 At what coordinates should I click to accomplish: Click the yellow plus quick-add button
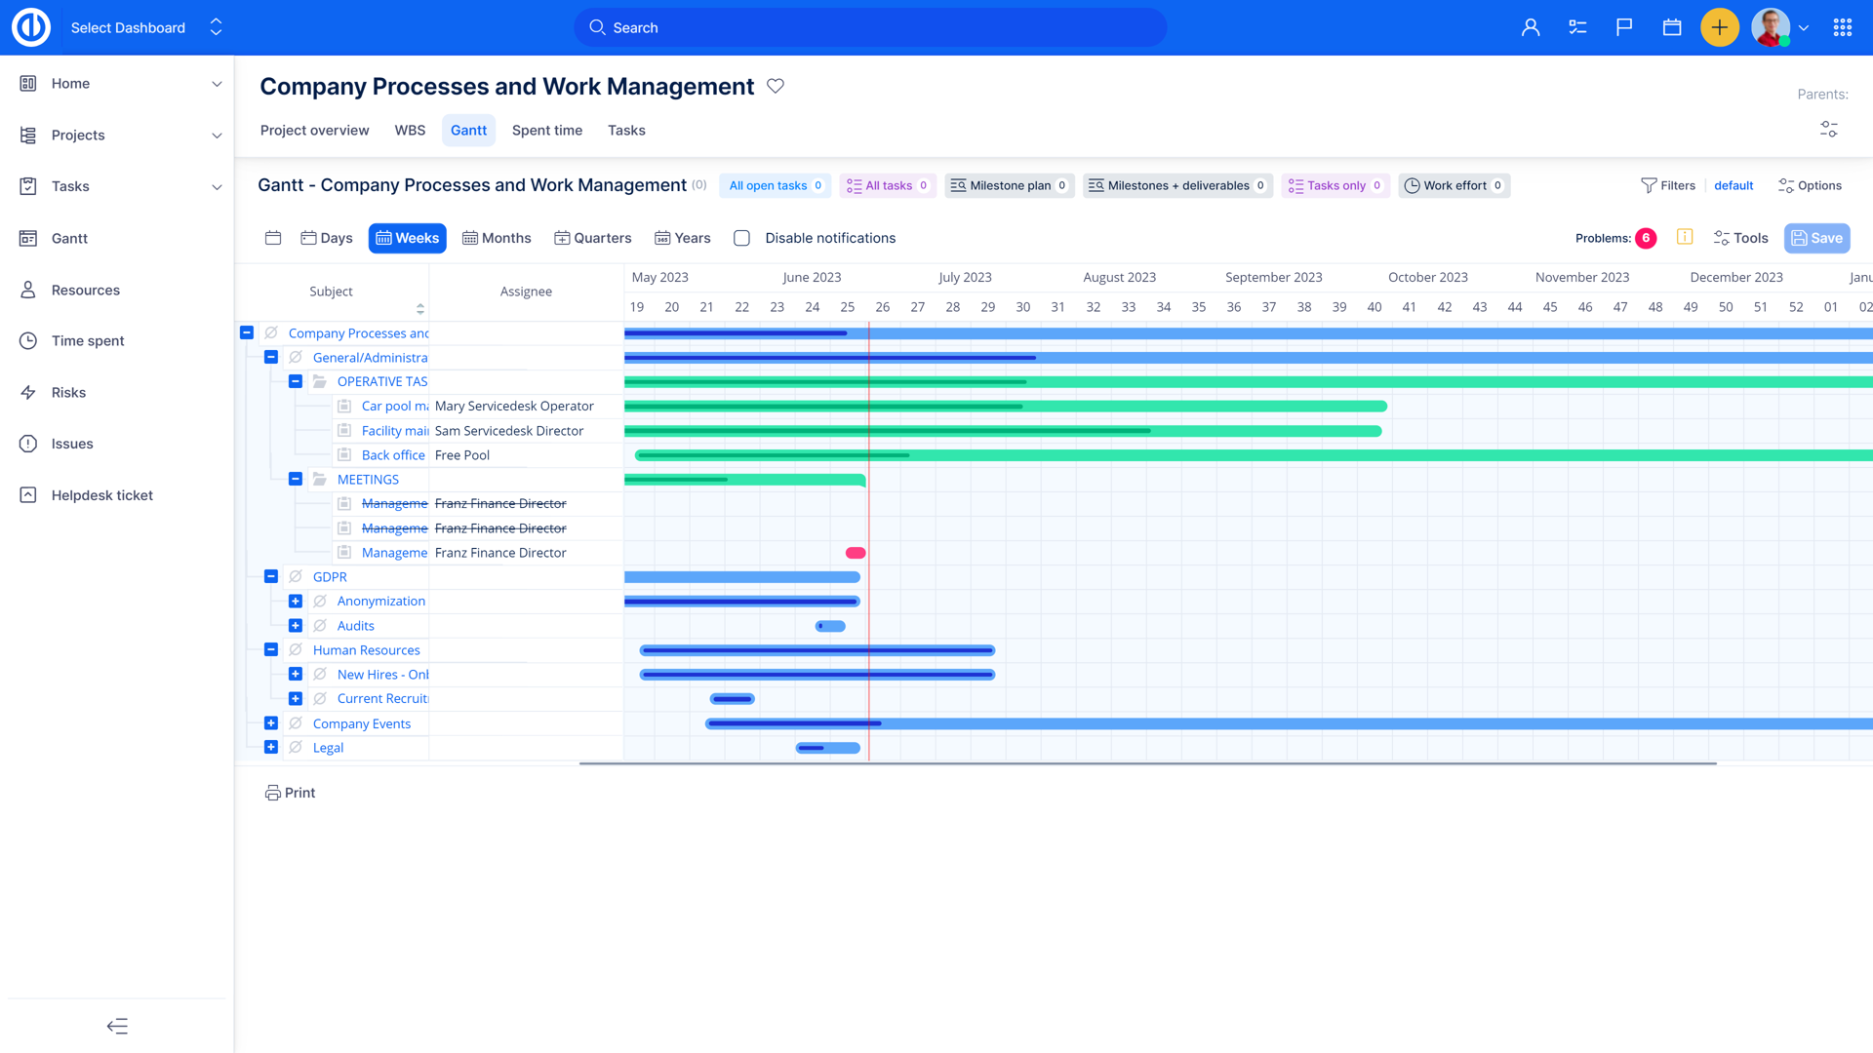1719,27
